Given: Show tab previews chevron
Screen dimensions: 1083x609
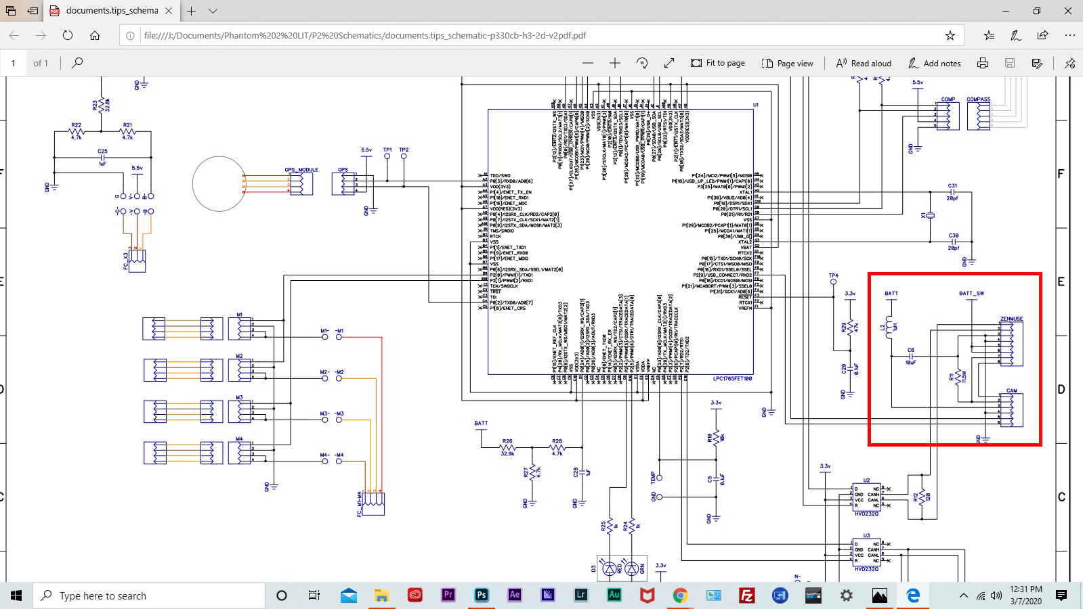Looking at the screenshot, I should click(x=213, y=11).
